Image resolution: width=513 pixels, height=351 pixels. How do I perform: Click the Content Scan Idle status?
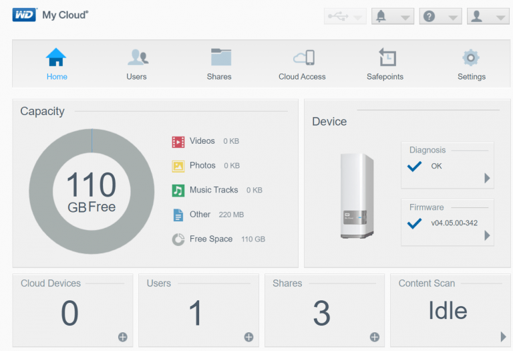point(448,311)
